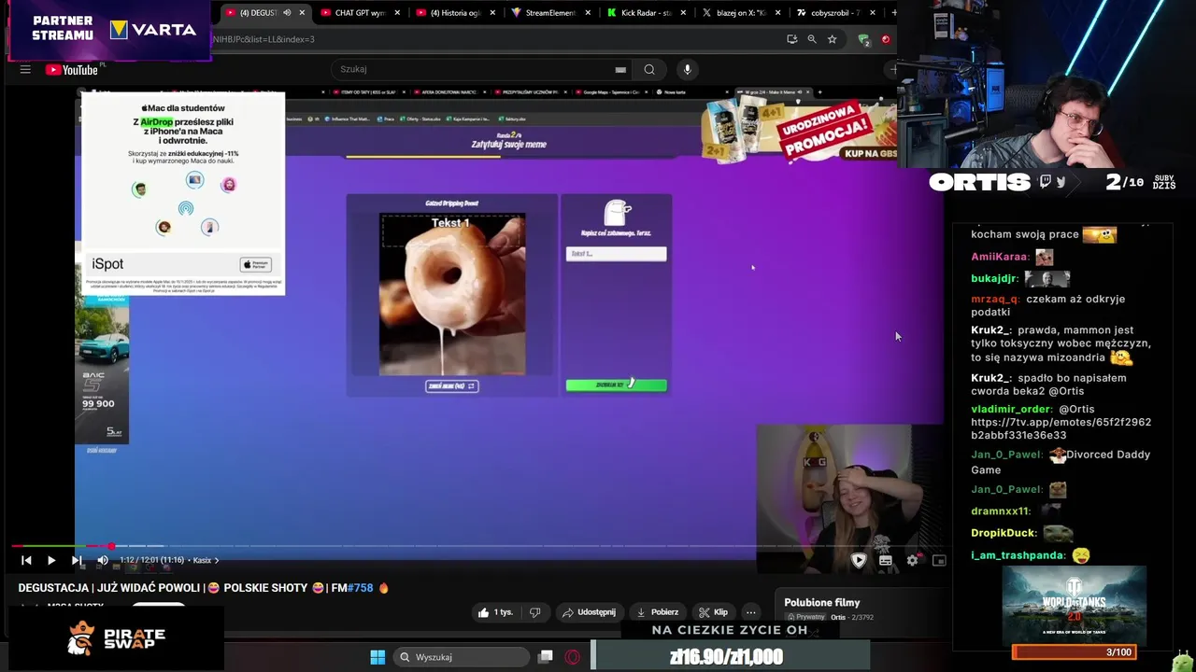This screenshot has width=1196, height=672.
Task: Open the Polubione filmy playlist header
Action: point(822,603)
